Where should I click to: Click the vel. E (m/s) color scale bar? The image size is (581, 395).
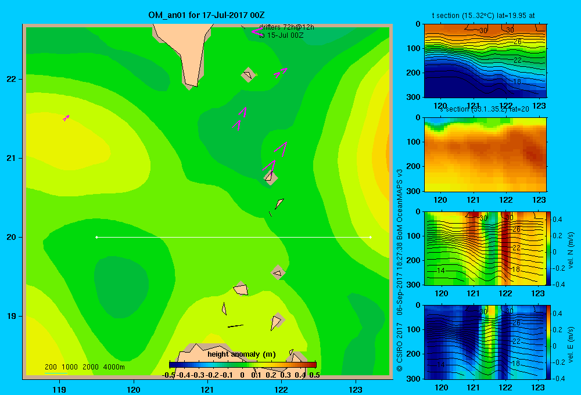click(x=549, y=342)
